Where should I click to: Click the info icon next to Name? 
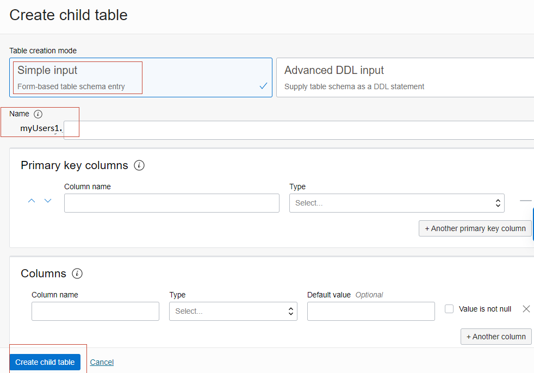click(x=38, y=114)
